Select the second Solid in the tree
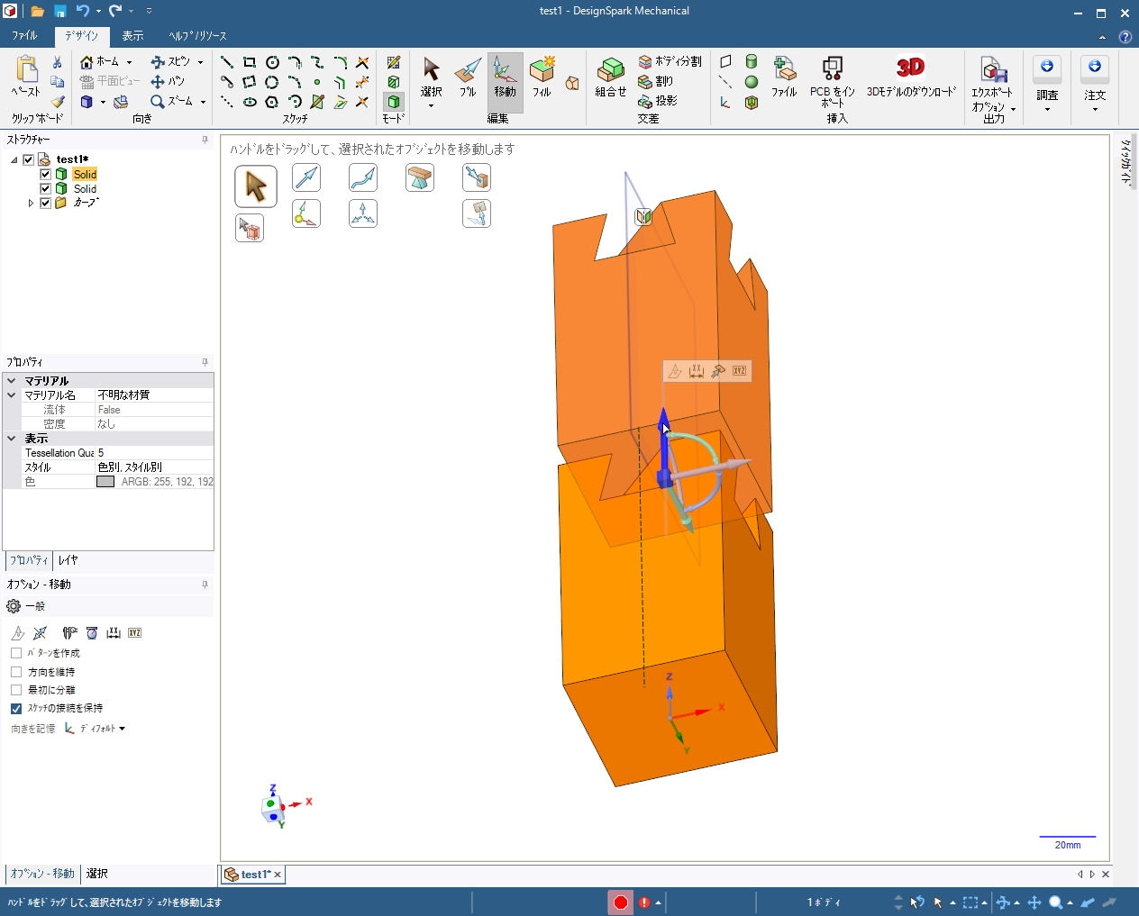The image size is (1139, 916). (x=85, y=189)
